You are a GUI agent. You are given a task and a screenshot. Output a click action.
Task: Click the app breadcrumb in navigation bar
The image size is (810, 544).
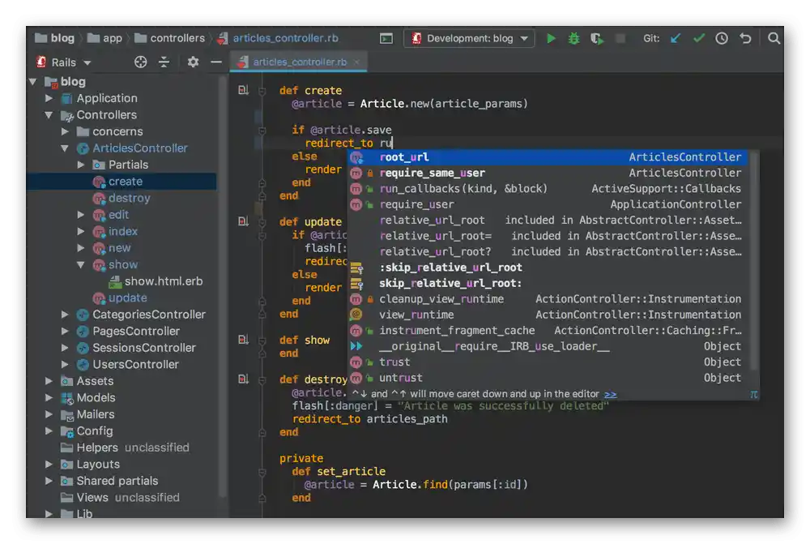point(104,38)
